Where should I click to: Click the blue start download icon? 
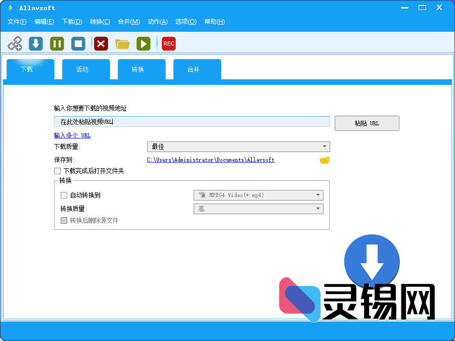pyautogui.click(x=35, y=43)
